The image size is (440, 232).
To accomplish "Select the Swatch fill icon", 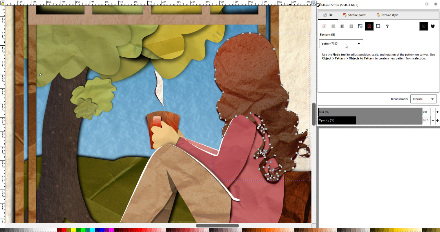I will pyautogui.click(x=378, y=26).
